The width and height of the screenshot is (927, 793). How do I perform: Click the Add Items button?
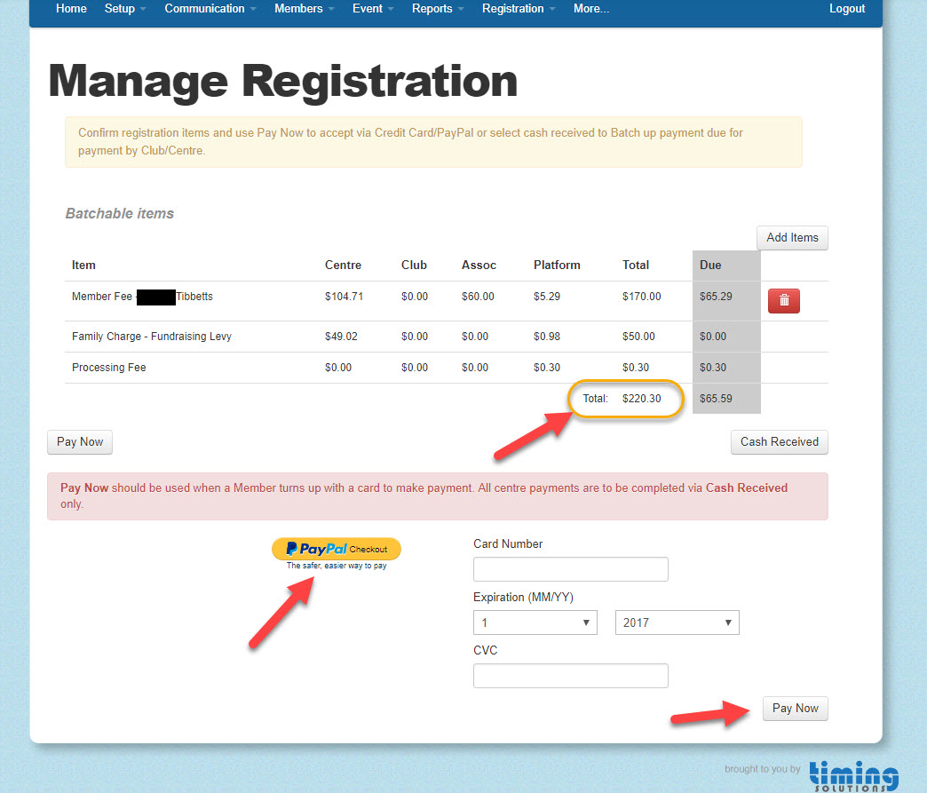coord(792,238)
